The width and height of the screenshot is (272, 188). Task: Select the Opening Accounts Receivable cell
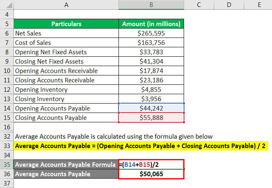[x=66, y=71]
